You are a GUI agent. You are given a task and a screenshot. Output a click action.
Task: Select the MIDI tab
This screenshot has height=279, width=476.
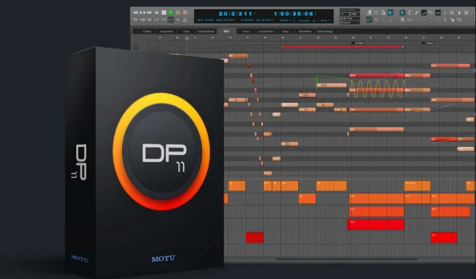pyautogui.click(x=227, y=32)
